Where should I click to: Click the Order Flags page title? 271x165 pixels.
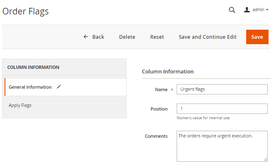click(26, 12)
